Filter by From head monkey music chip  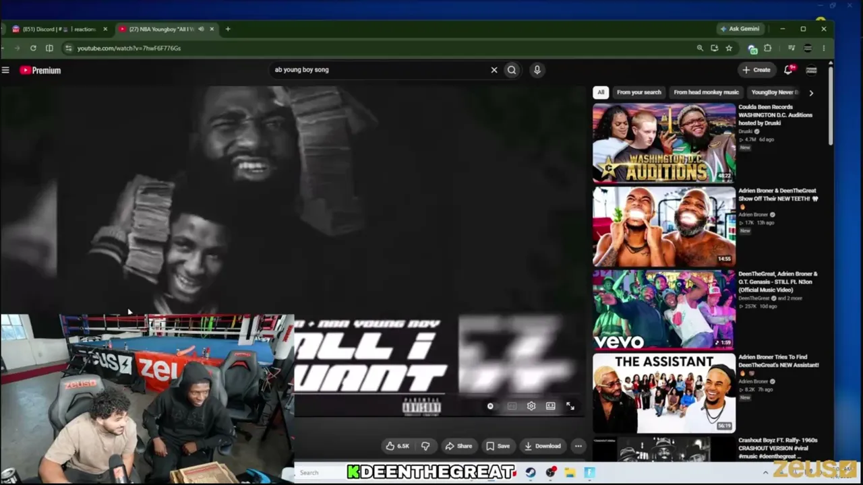(706, 92)
